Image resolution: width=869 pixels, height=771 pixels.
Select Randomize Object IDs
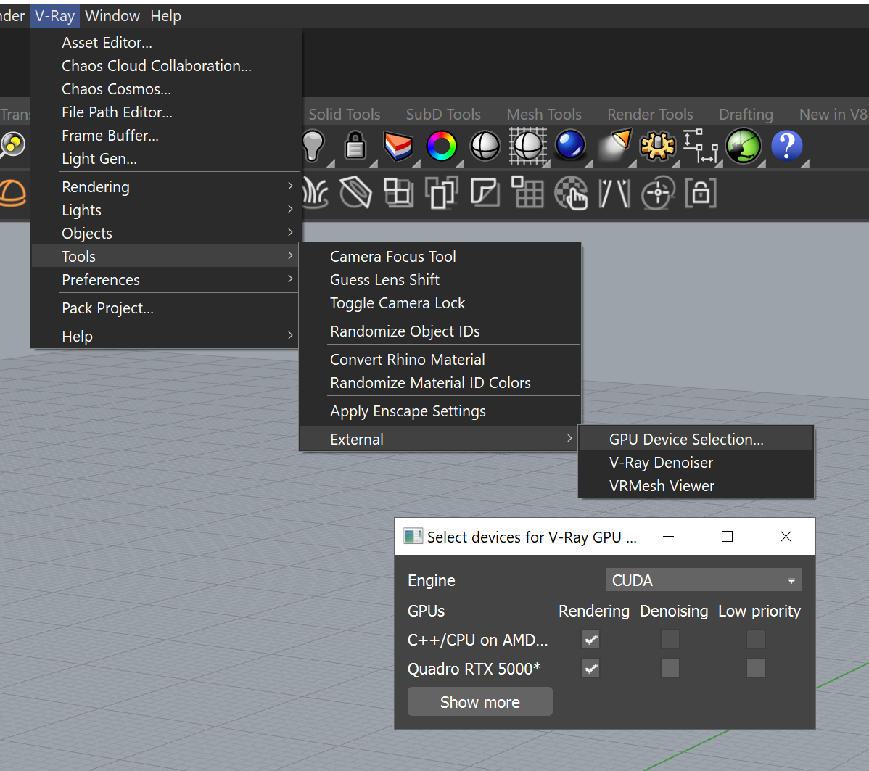(440, 331)
